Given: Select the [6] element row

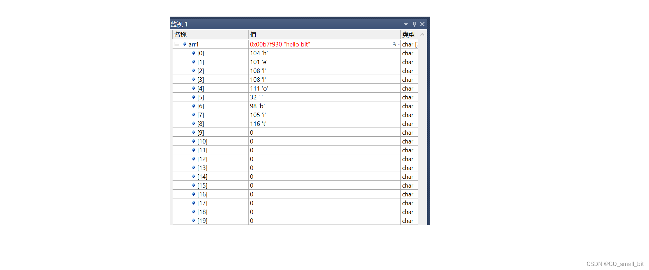Looking at the screenshot, I should coord(295,106).
